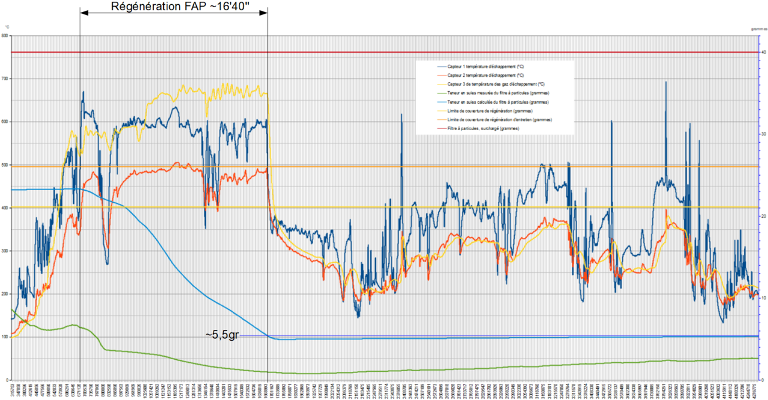Screen dimensions: 768x400
Task: Click the °C unit label at top left
Action: [7, 28]
